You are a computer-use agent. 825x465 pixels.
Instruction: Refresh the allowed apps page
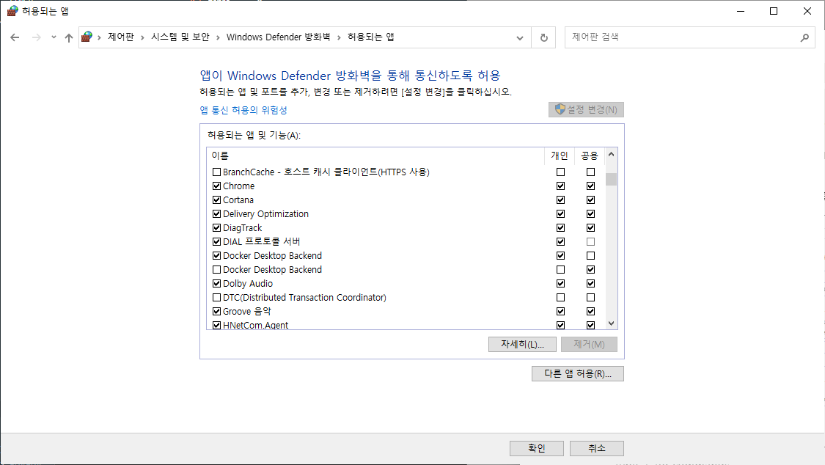pyautogui.click(x=544, y=38)
